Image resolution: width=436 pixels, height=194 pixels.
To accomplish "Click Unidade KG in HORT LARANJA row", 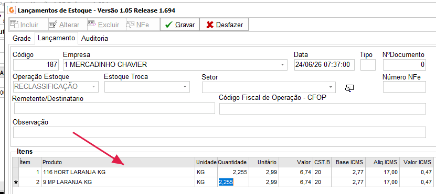I will point(206,172).
